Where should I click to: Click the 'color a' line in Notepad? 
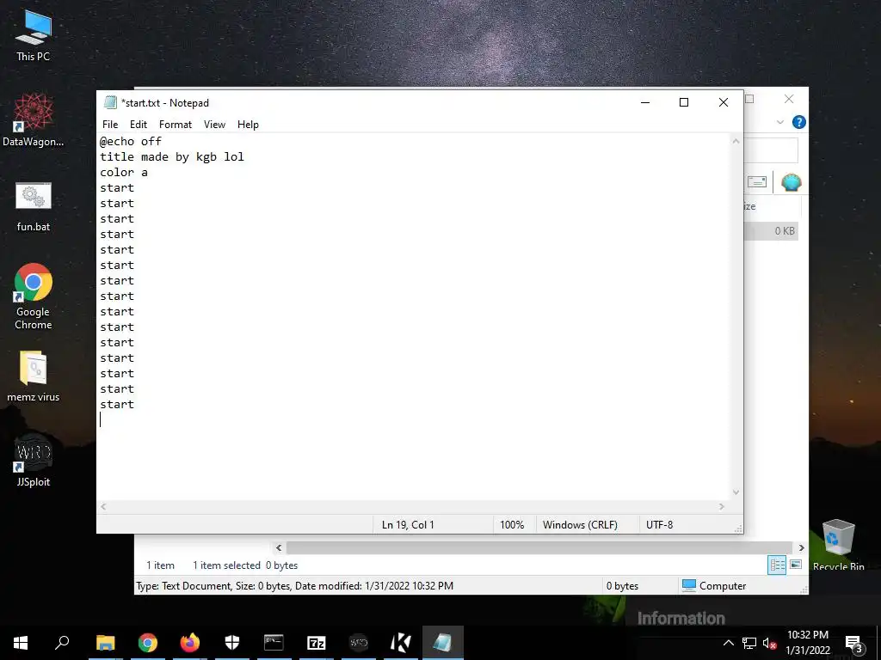click(x=124, y=172)
